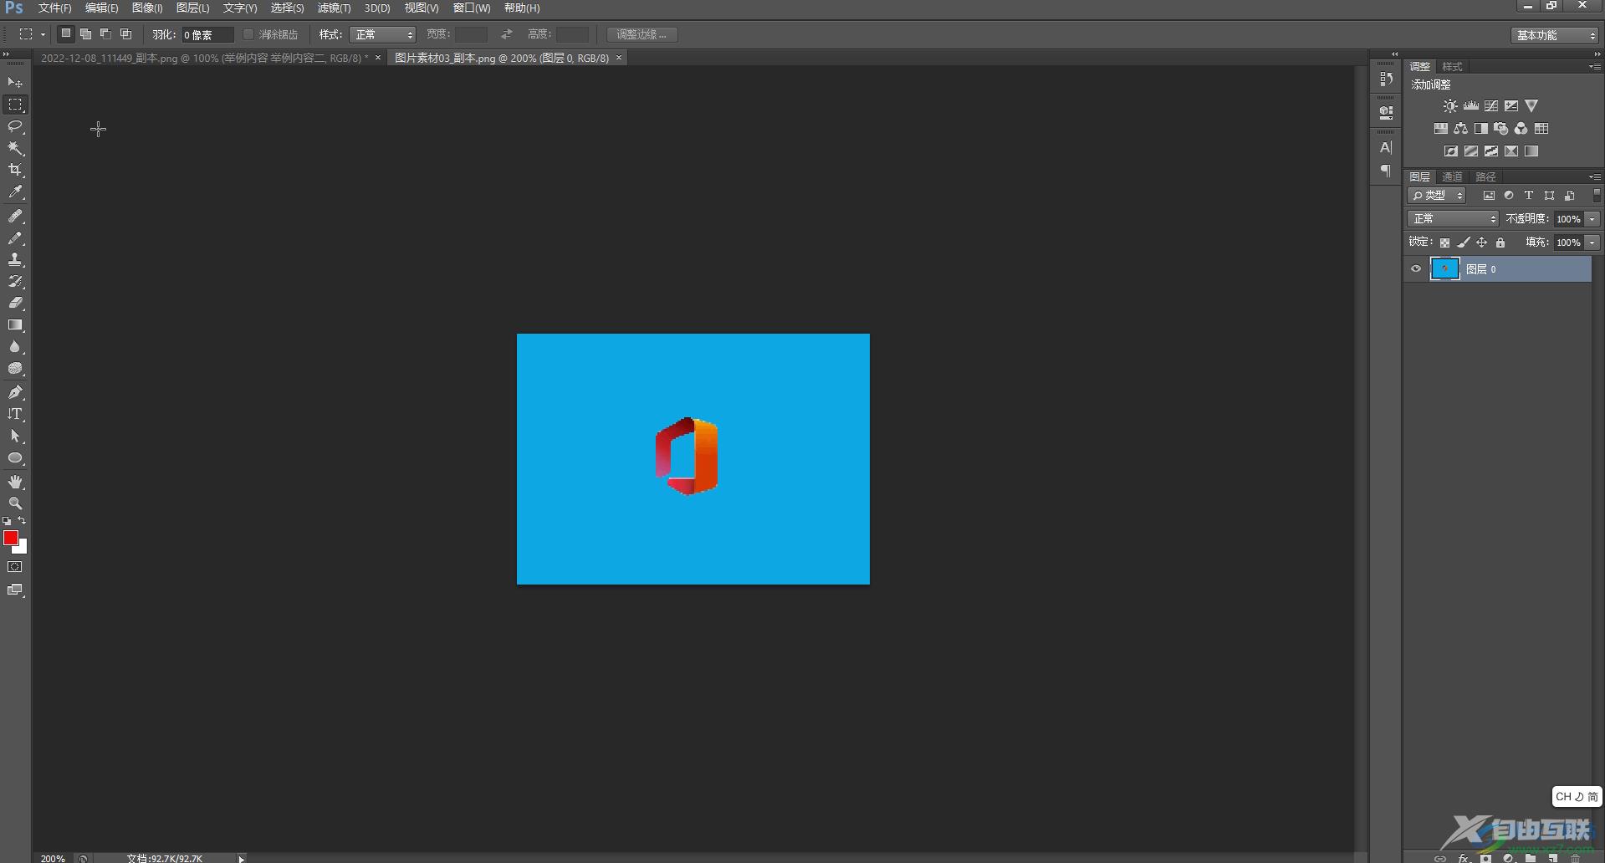Viewport: 1605px width, 863px height.
Task: Add an Exposure adjustment
Action: (x=1511, y=106)
